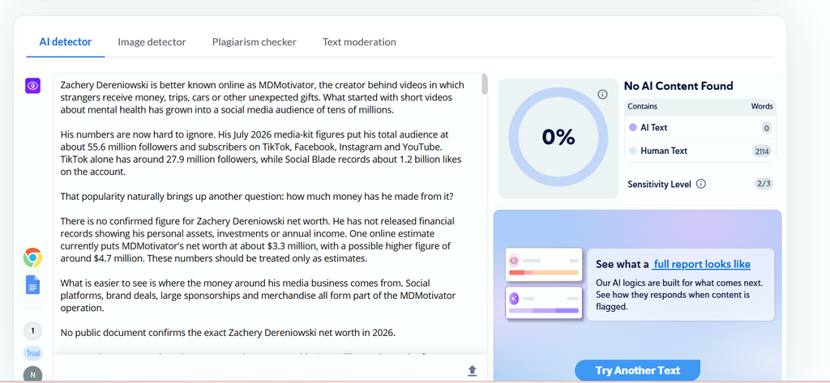
Task: Open the Plagiarism checker tab
Action: [x=254, y=42]
